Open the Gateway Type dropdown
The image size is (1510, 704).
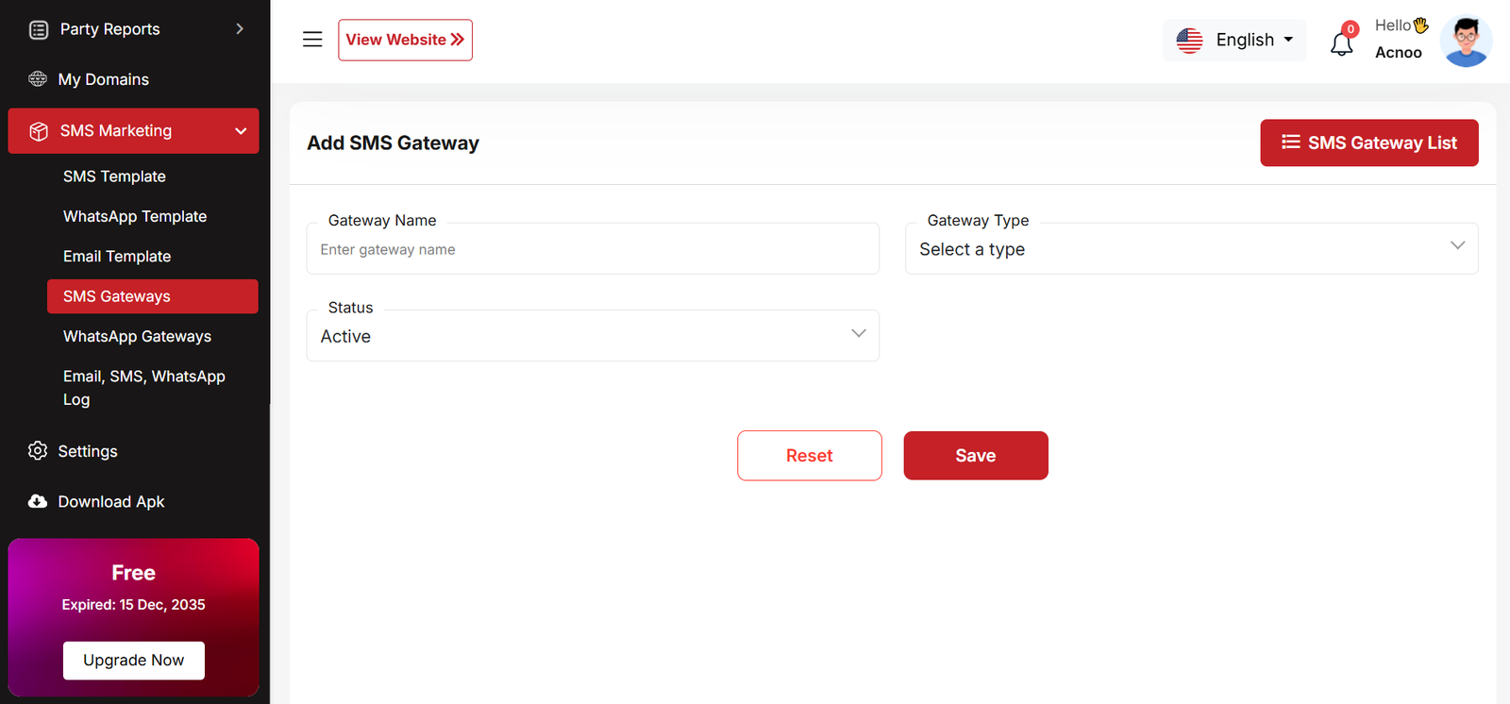pyautogui.click(x=1191, y=249)
